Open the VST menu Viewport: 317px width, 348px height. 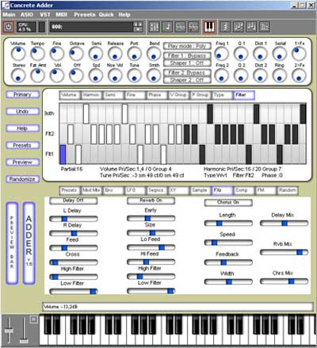click(45, 15)
